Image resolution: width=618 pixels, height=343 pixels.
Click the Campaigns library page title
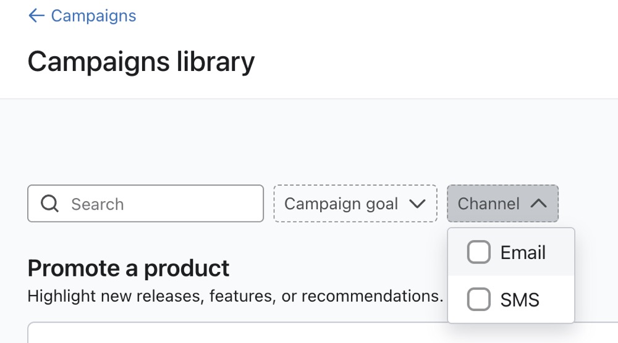pyautogui.click(x=141, y=62)
